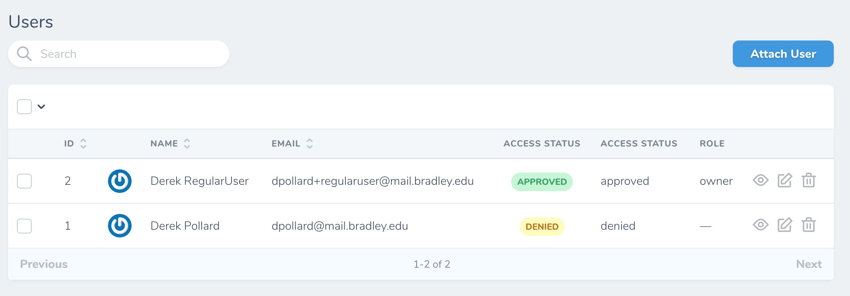
Task: Click the Previous pagination link
Action: [44, 264]
